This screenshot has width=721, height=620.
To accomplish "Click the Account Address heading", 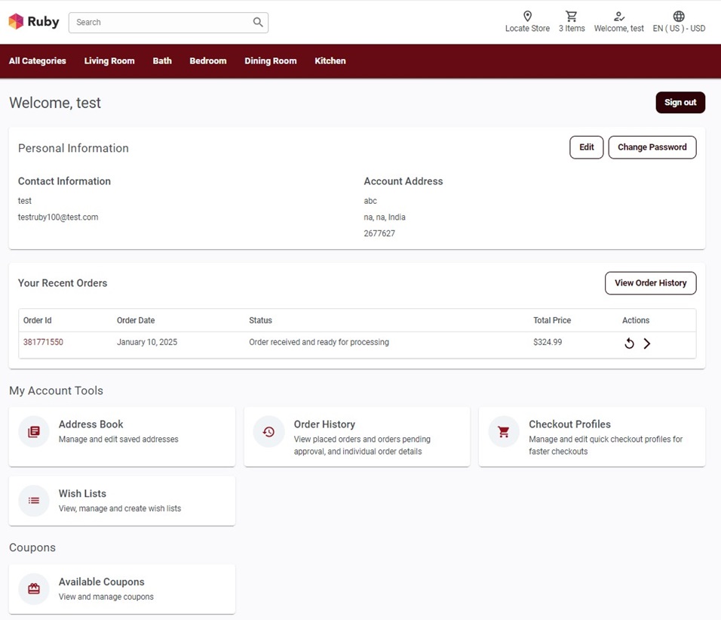I will 403,181.
